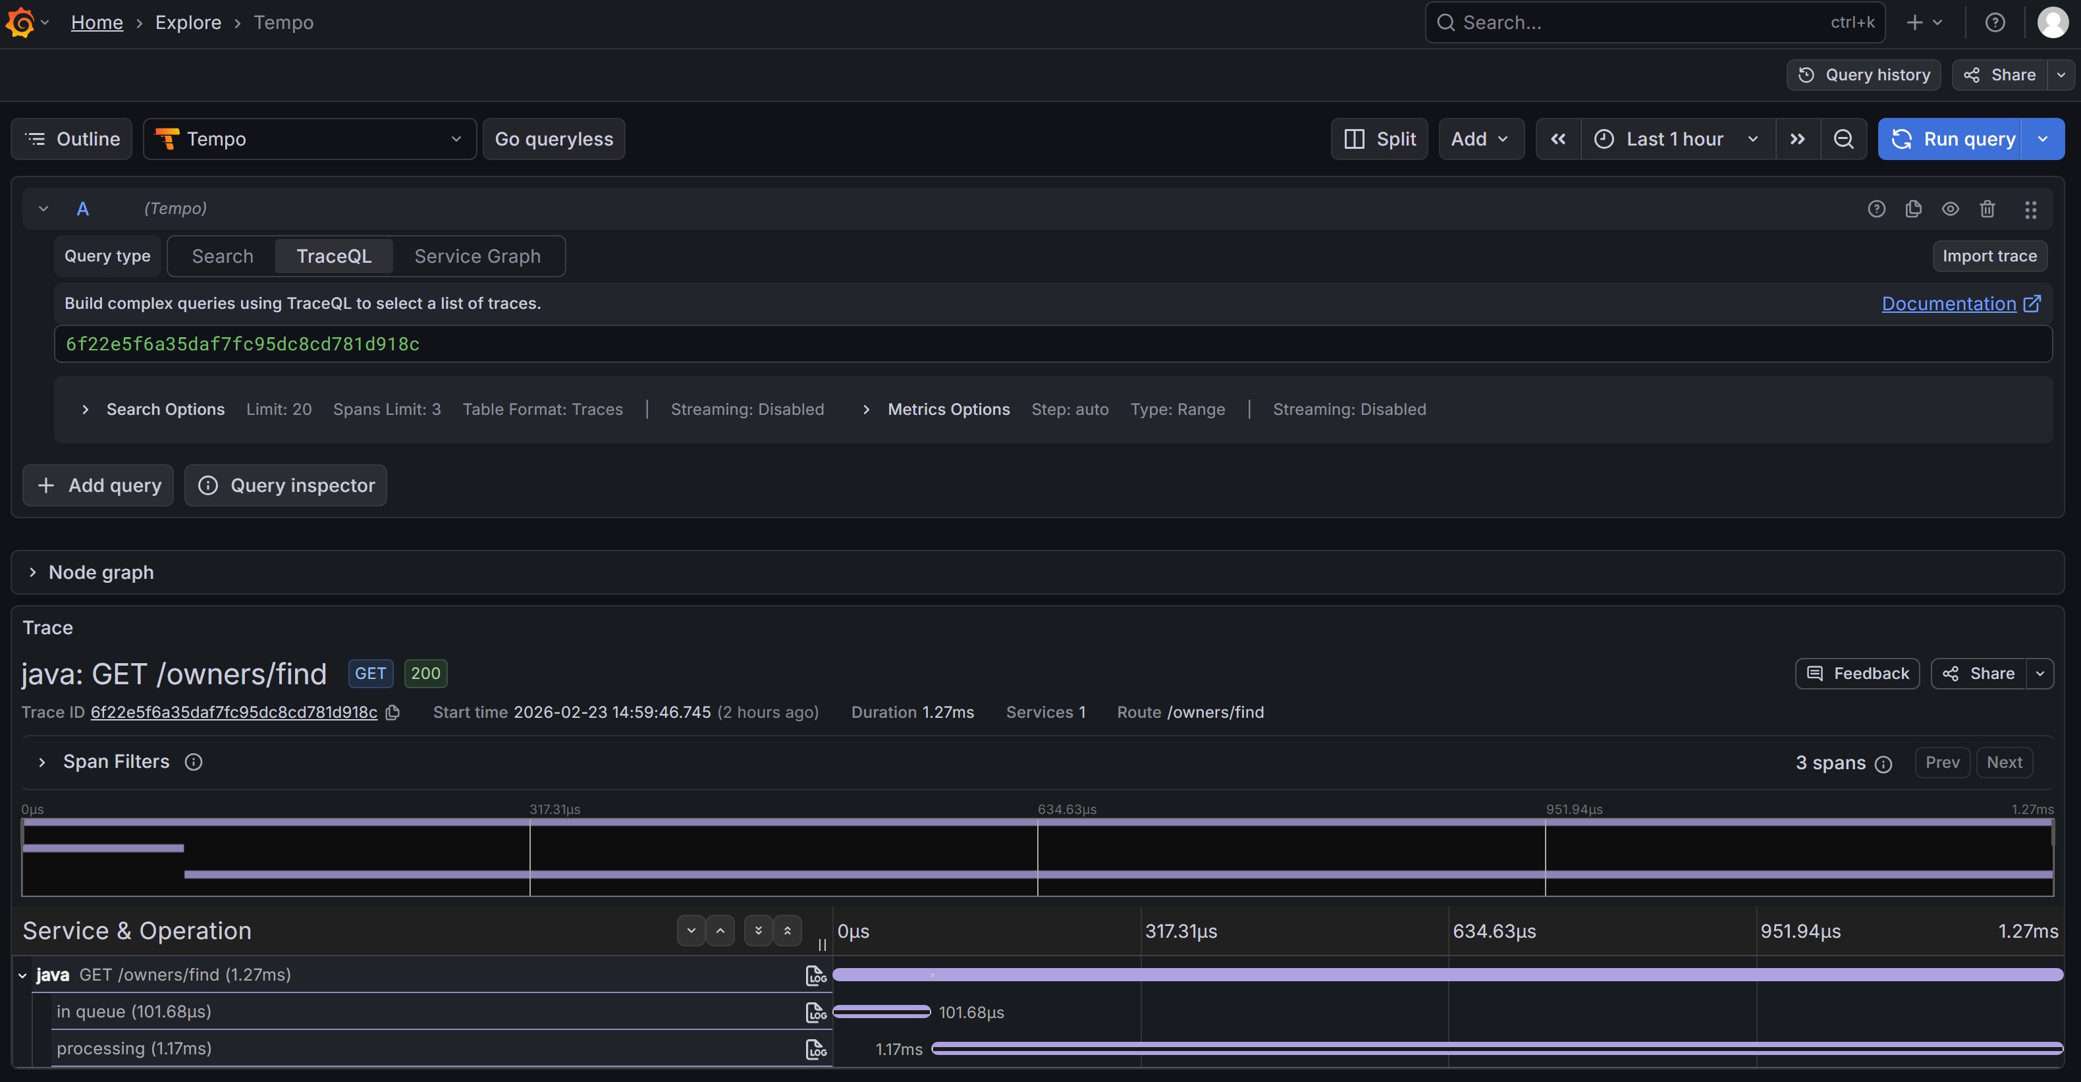Select the Service Graph query type

[x=477, y=256]
